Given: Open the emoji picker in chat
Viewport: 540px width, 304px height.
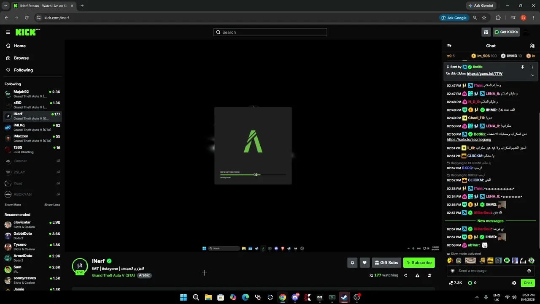Looking at the screenshot, I should (529, 271).
